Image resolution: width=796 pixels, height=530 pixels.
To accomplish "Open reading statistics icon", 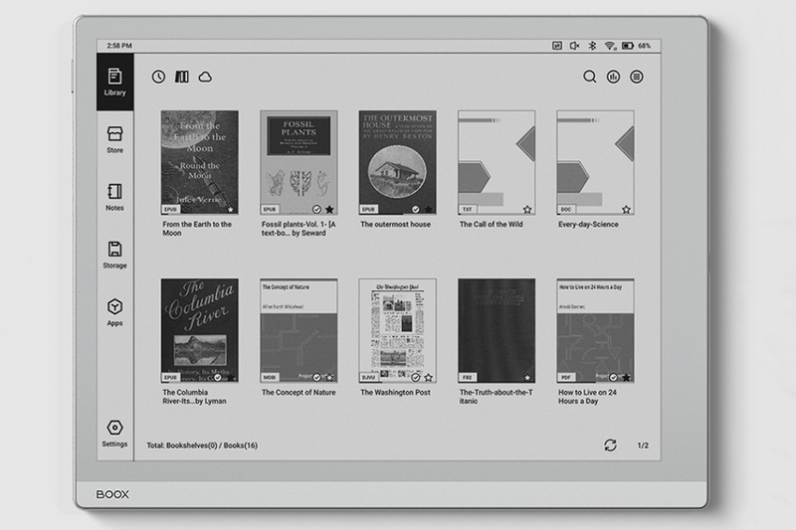I will pos(613,77).
